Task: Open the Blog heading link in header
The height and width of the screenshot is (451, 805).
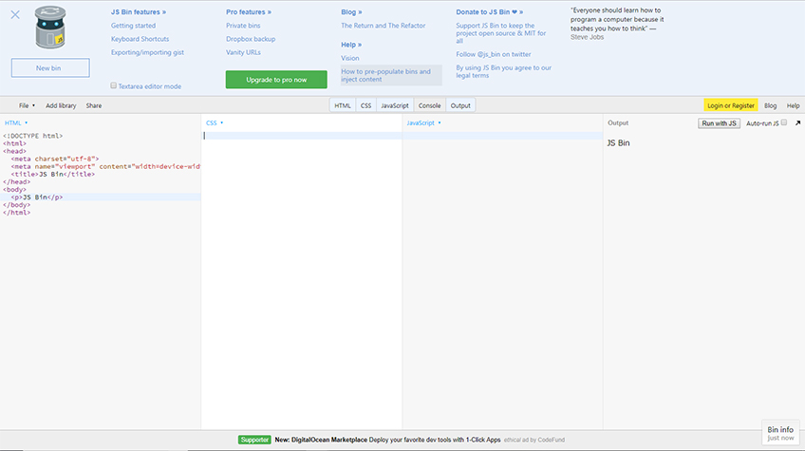Action: 351,11
